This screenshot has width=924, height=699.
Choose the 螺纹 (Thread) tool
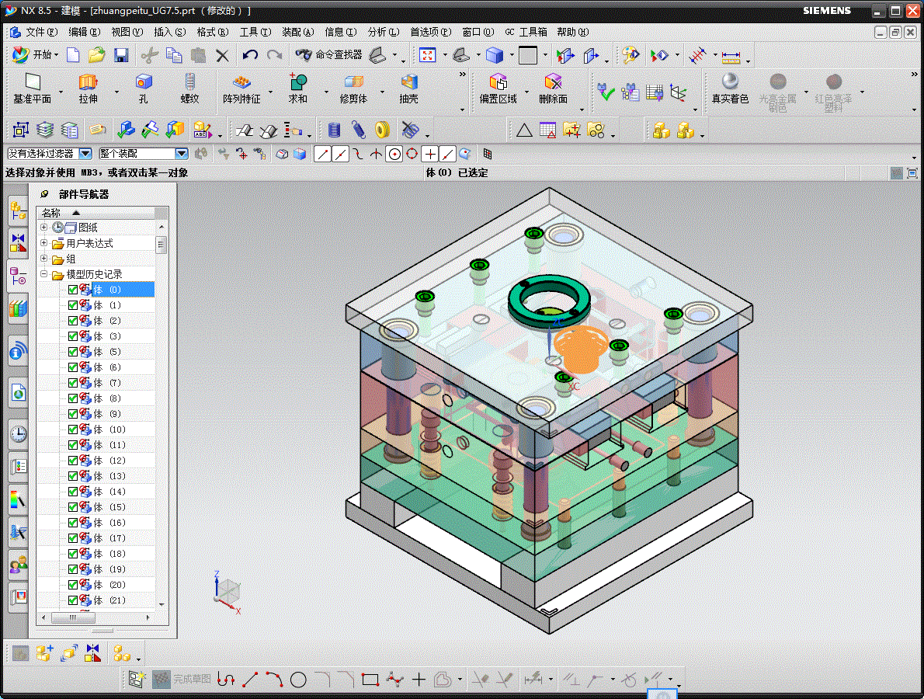pos(189,88)
